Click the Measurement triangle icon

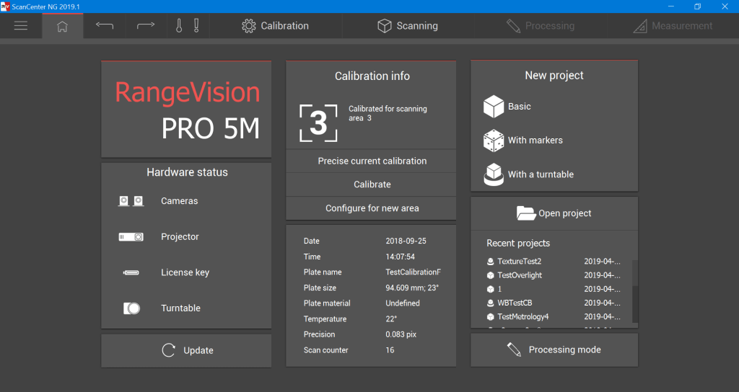click(640, 26)
